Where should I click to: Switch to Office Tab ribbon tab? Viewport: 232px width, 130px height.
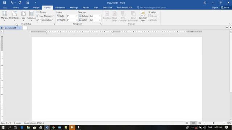[108, 8]
